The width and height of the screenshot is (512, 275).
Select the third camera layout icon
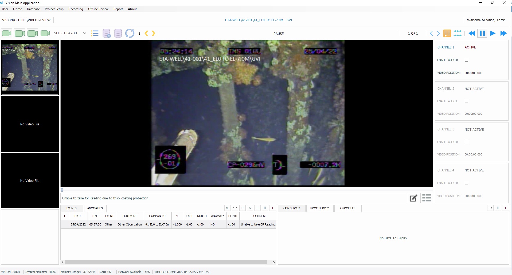coord(33,33)
